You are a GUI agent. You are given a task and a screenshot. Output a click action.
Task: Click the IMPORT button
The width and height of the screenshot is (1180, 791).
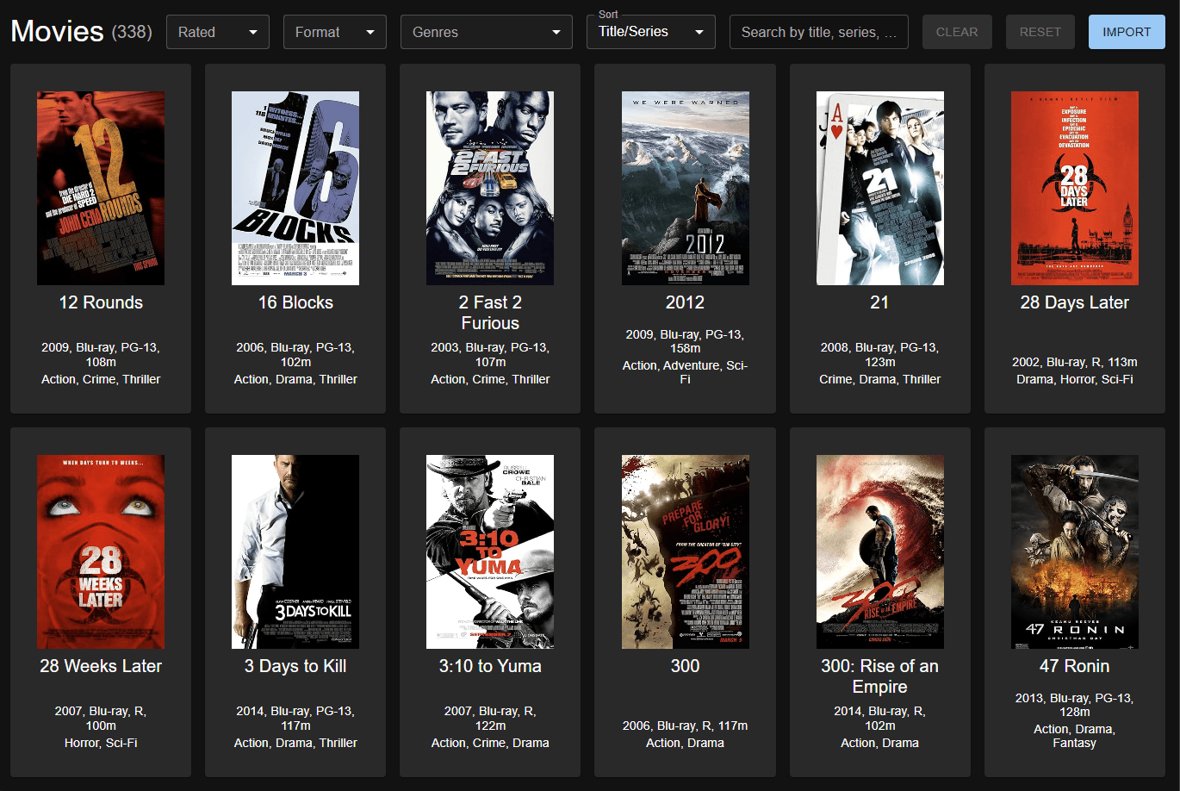[1127, 32]
